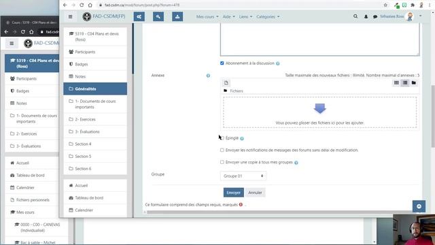This screenshot has width=435, height=245.
Task: Go back in the front browser
Action: (65, 5)
